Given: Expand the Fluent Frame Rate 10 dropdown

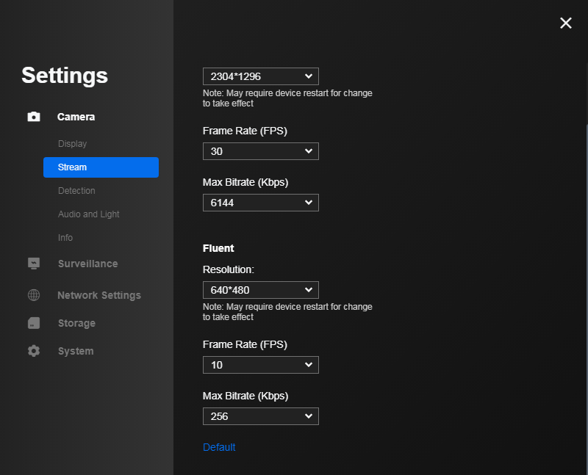Looking at the screenshot, I should tap(260, 365).
